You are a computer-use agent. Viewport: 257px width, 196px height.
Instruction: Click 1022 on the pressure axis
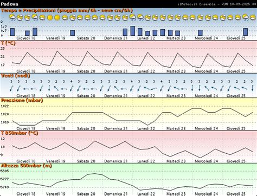[x=5, y=106]
